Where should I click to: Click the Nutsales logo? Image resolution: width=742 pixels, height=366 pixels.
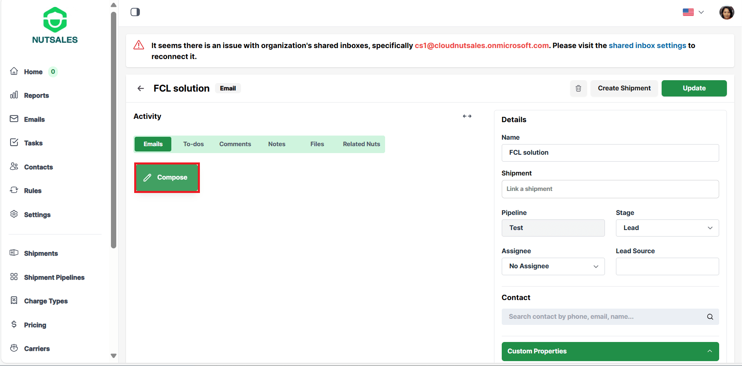(55, 25)
